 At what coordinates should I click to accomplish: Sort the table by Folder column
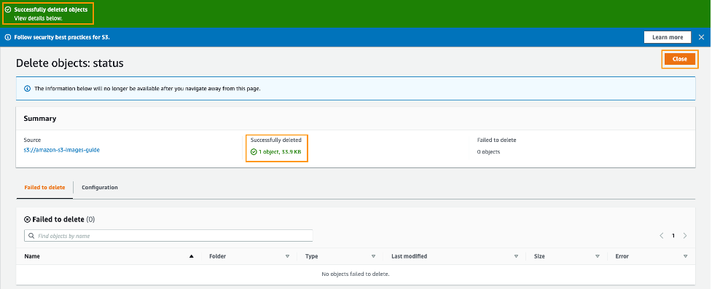click(287, 256)
